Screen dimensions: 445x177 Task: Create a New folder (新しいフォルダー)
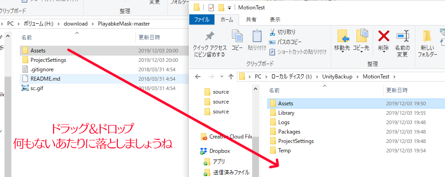coord(427,43)
